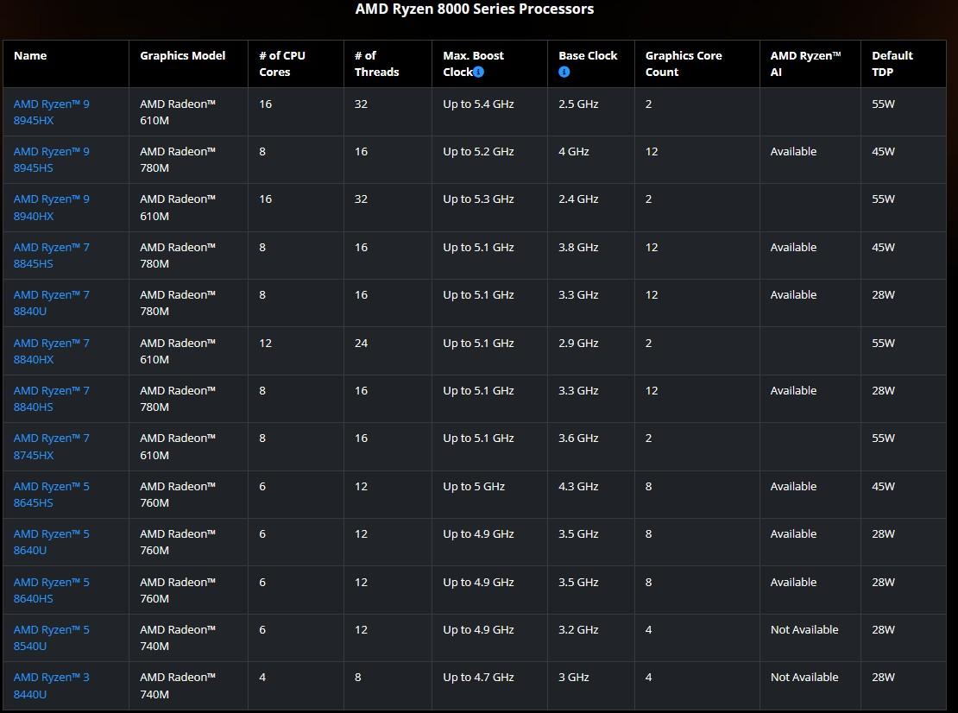This screenshot has height=713, width=958.
Task: Select the AMD Ryzen 5 8640U link
Action: pyautogui.click(x=51, y=542)
